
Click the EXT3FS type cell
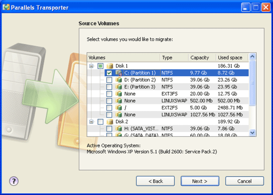pos(169,94)
